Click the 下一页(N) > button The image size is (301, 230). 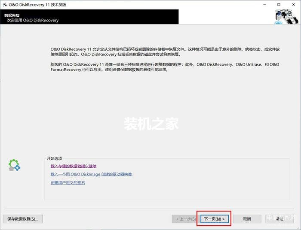pyautogui.click(x=215, y=219)
